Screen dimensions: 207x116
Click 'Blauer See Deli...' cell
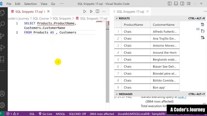pos(165,67)
